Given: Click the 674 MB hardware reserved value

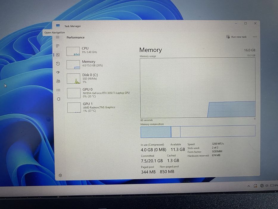Looking at the screenshot, I should point(216,155).
